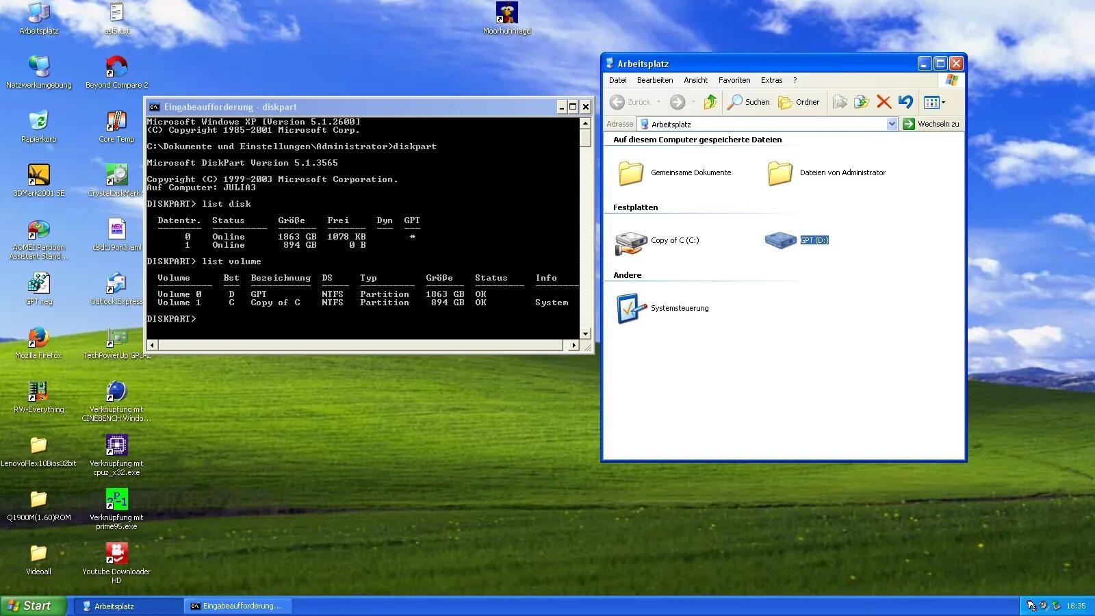
Task: Select the AOMEI Partition Assistant shortcut
Action: 39,240
